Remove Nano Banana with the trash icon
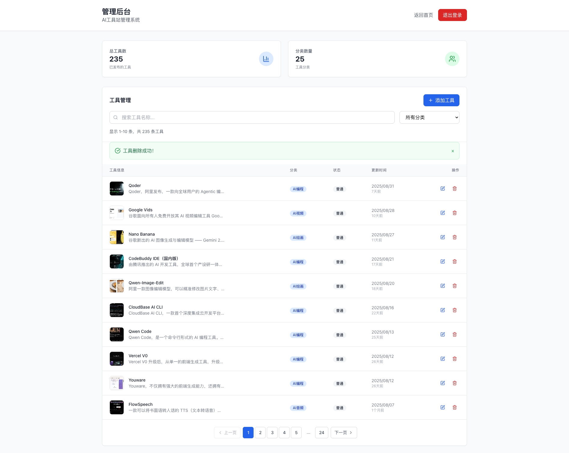569x453 pixels. click(x=455, y=237)
